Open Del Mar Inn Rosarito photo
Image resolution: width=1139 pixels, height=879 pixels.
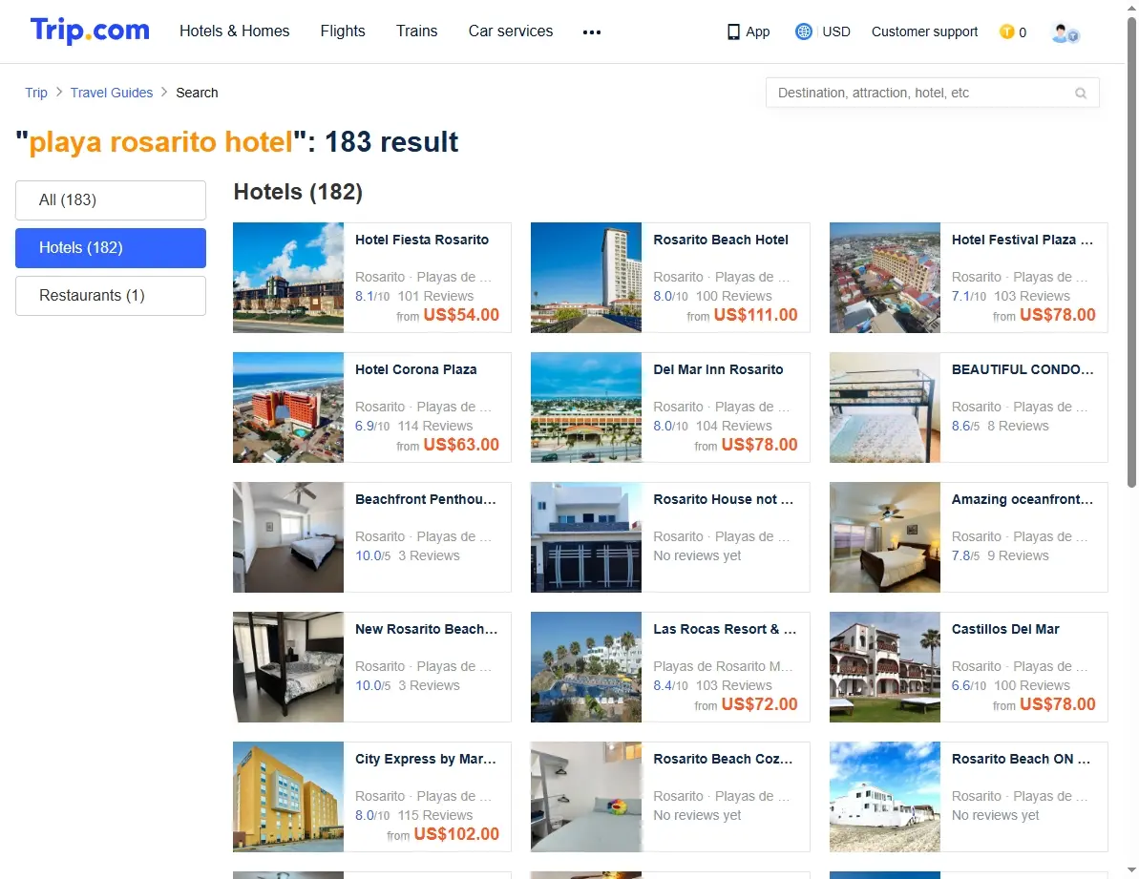tap(586, 408)
